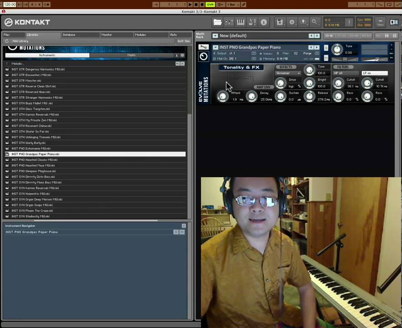Click the Info (i) icon

tap(263, 22)
